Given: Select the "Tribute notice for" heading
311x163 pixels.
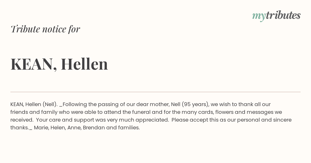Looking at the screenshot, I should point(45,29).
